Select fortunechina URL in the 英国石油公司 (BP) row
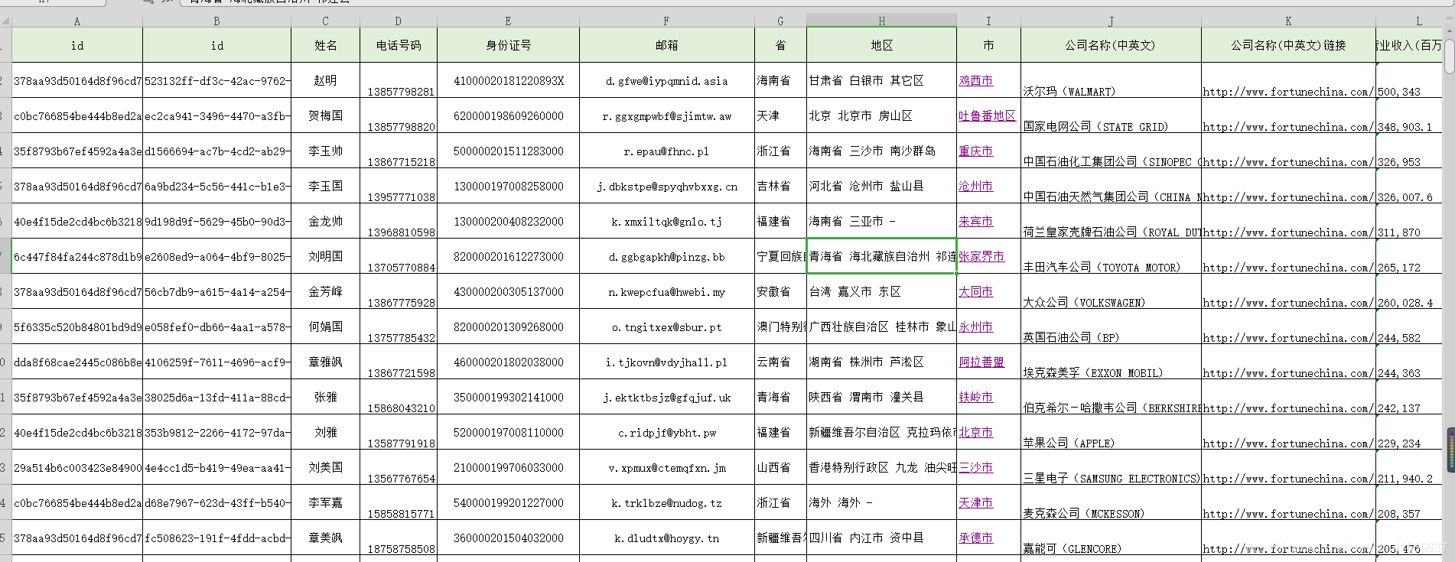The image size is (1455, 562). [1288, 326]
